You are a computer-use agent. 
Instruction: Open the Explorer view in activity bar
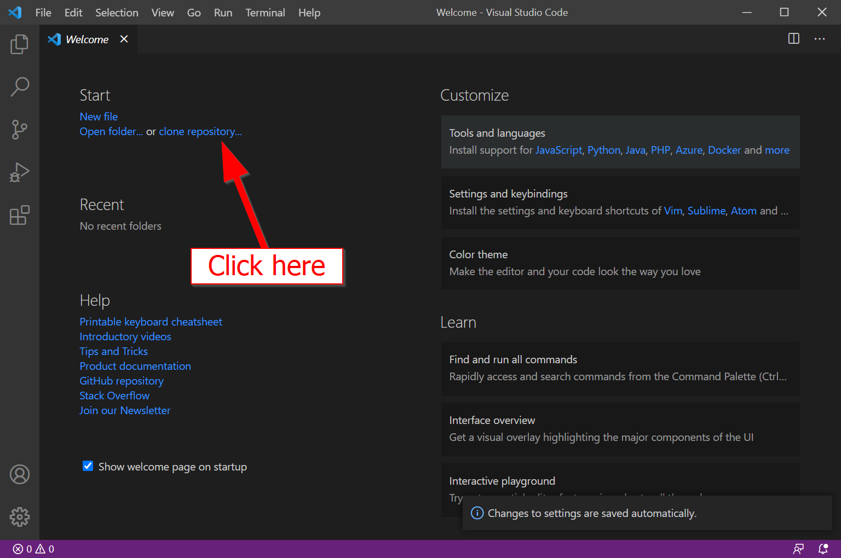pyautogui.click(x=19, y=44)
